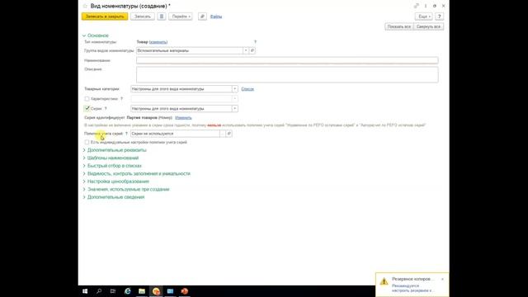
Task: Expand the 'Дополнительные реквизиты' section
Action: [117, 150]
